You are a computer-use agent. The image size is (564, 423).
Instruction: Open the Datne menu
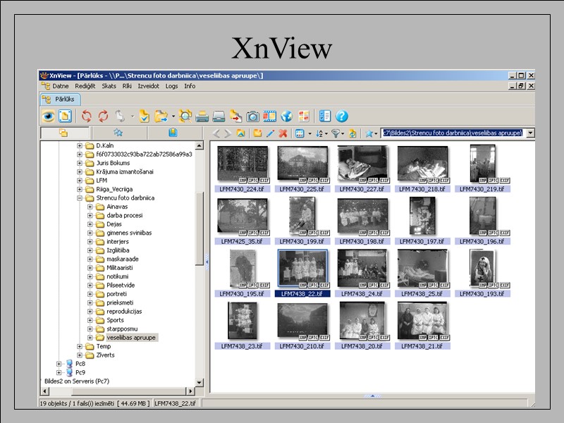pyautogui.click(x=60, y=86)
